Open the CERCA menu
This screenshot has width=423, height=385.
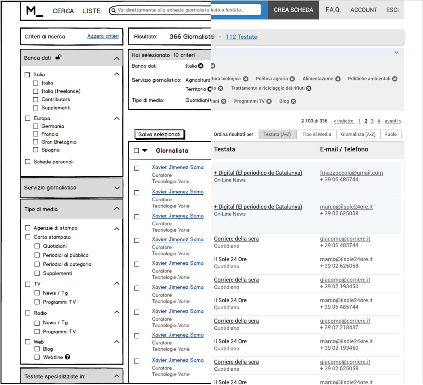[63, 11]
